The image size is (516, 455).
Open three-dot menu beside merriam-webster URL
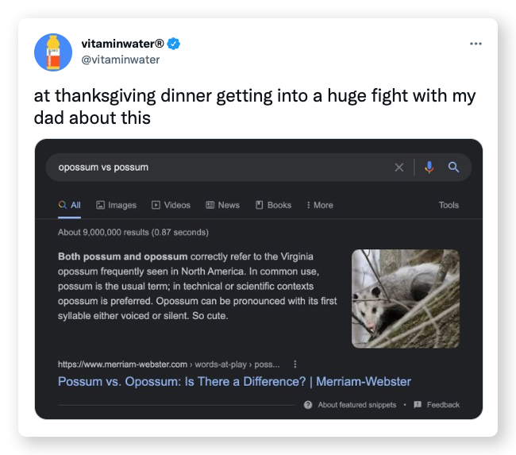295,364
